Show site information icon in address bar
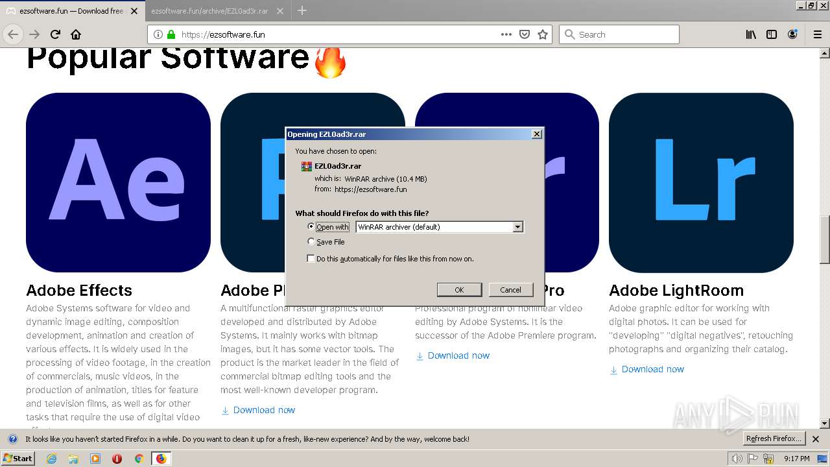 [x=158, y=34]
